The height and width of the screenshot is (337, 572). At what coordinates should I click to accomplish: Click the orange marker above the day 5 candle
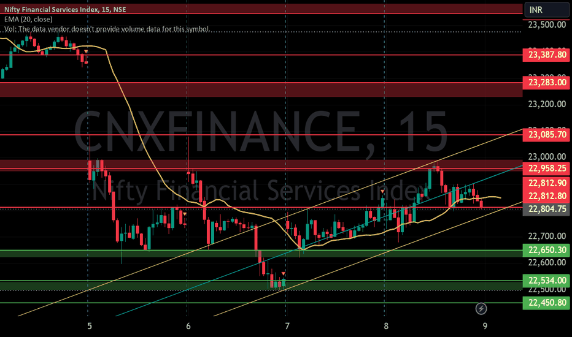pos(86,51)
